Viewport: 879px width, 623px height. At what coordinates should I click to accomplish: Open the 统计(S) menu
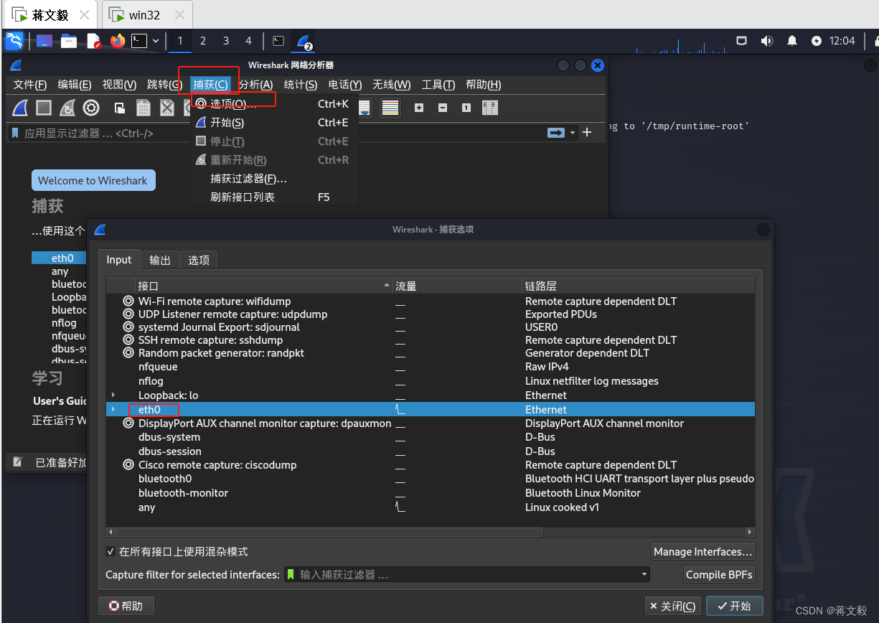(x=301, y=85)
